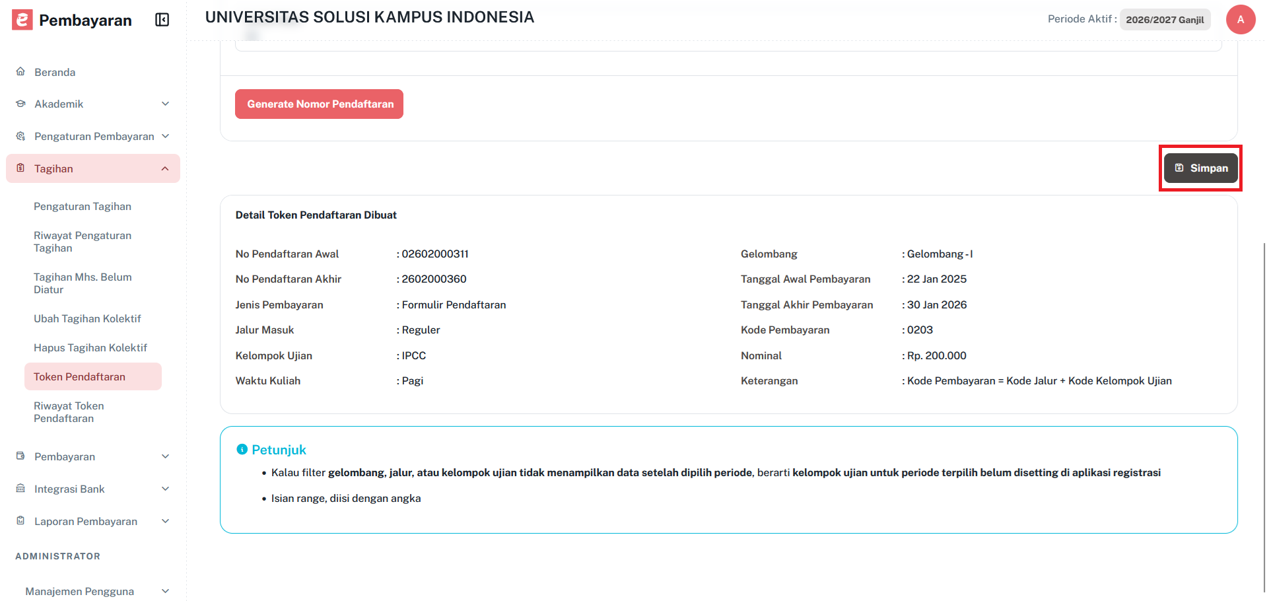
Task: Click the university name header text
Action: [370, 17]
